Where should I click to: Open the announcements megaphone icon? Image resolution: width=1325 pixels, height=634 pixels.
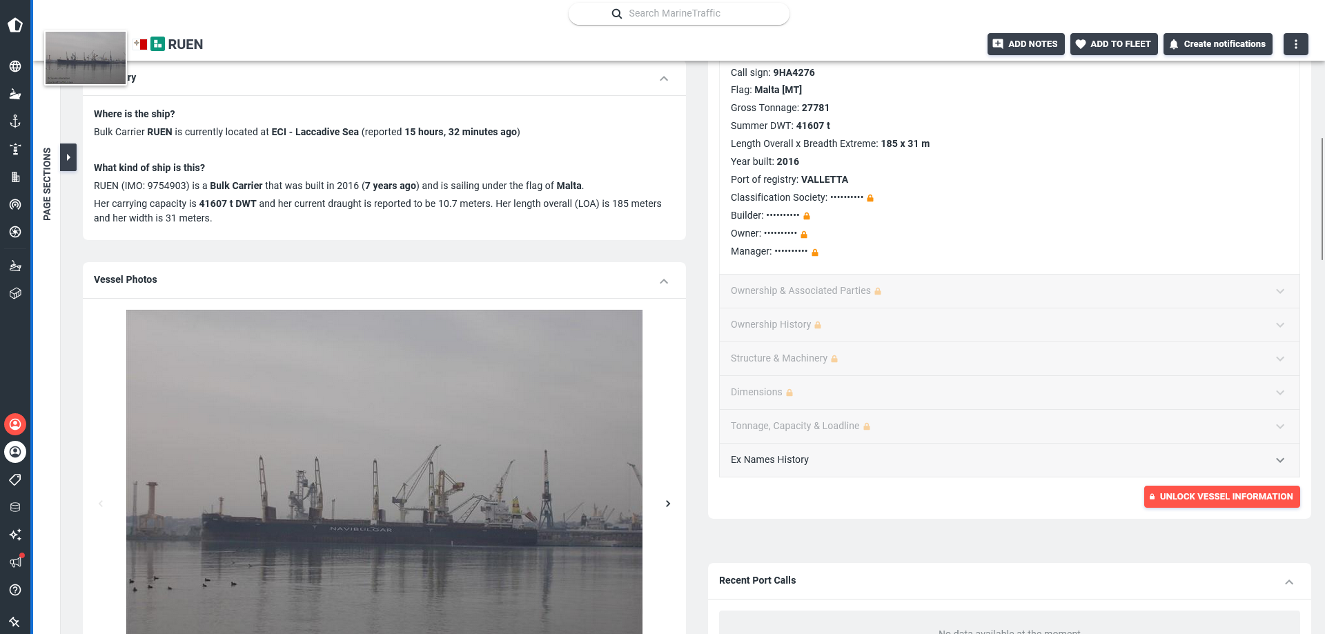pyautogui.click(x=15, y=562)
